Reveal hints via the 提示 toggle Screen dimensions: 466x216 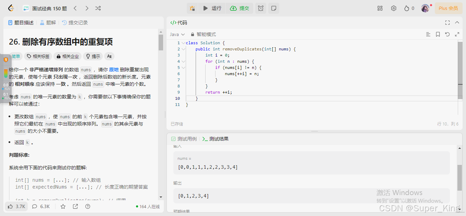(93, 56)
